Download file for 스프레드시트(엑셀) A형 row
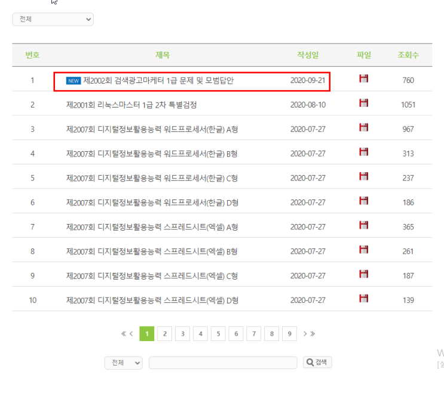 coord(363,225)
